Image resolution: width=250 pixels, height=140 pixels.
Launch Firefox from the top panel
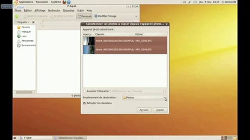[64, 2]
